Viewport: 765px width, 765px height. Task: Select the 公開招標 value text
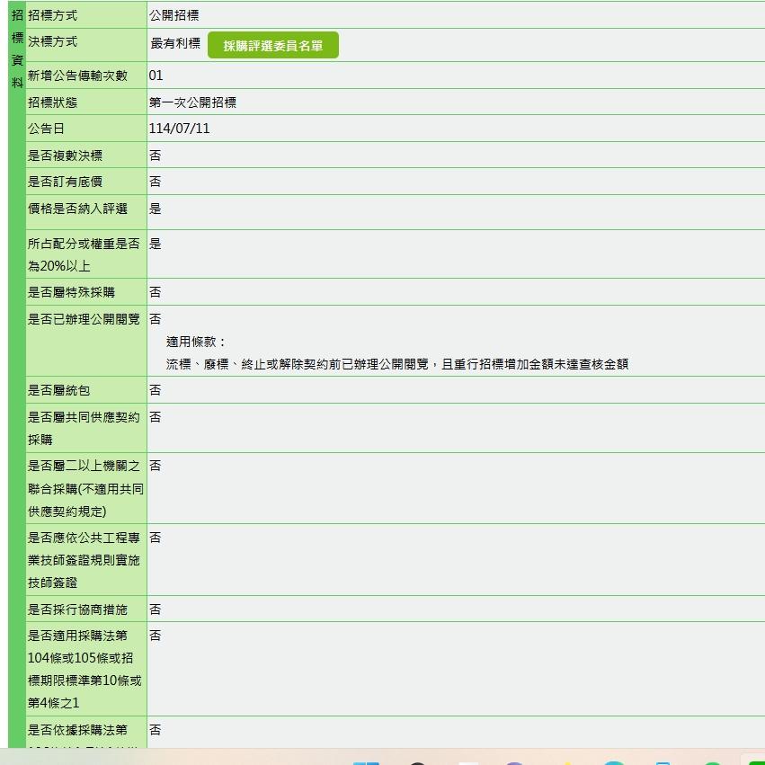point(174,15)
